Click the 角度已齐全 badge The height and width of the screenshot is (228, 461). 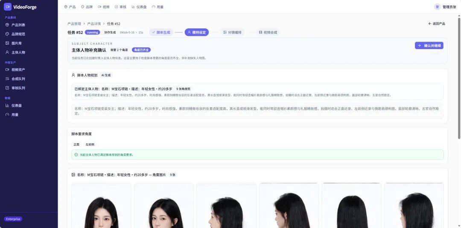coord(141,50)
